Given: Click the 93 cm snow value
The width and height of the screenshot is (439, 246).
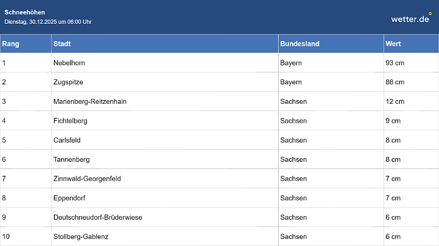Looking at the screenshot, I should (394, 63).
